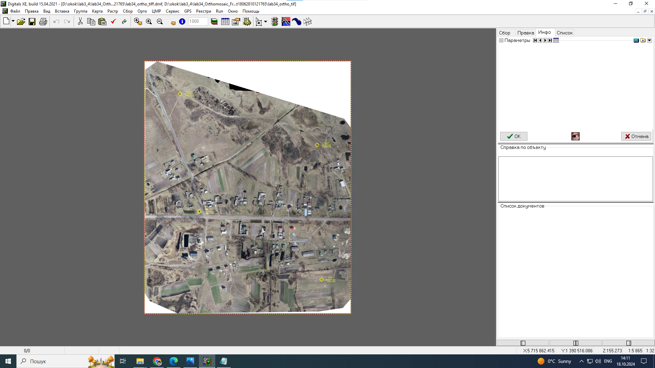Toggle the right-split panel layout button
This screenshot has width=655, height=368.
click(628, 343)
